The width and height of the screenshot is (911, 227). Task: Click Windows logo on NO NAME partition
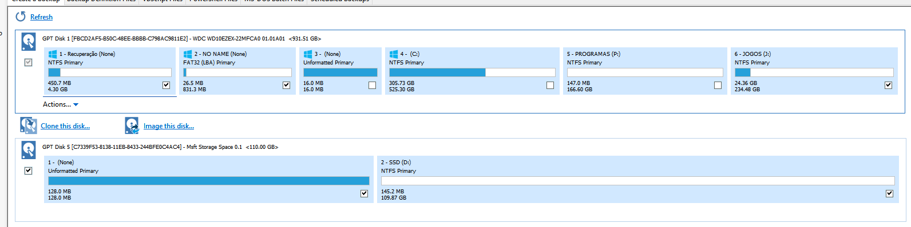click(x=188, y=54)
